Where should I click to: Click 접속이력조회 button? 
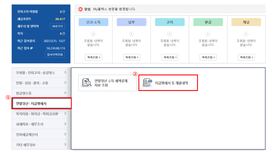(55, 55)
